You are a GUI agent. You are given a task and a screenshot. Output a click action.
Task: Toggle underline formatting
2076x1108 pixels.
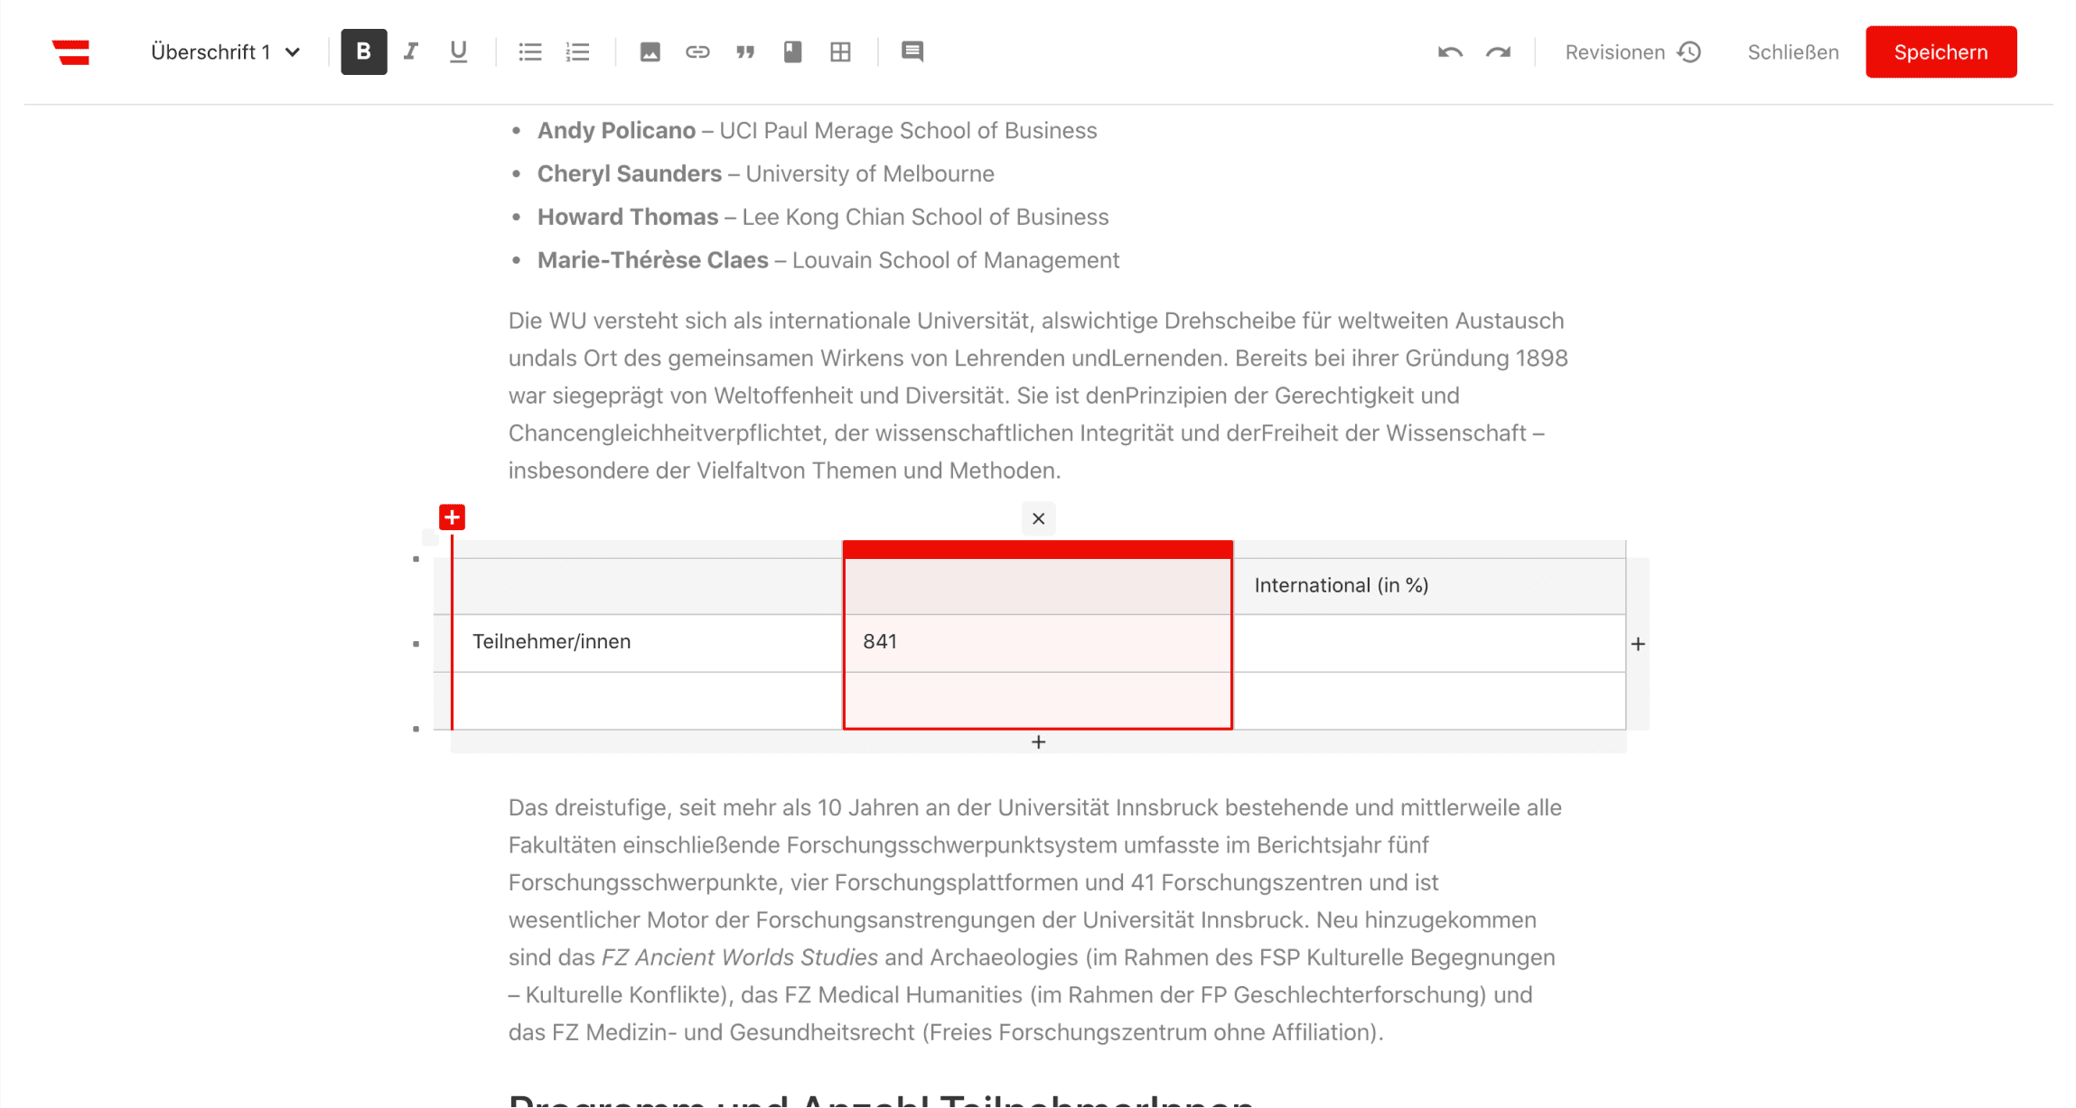coord(458,51)
